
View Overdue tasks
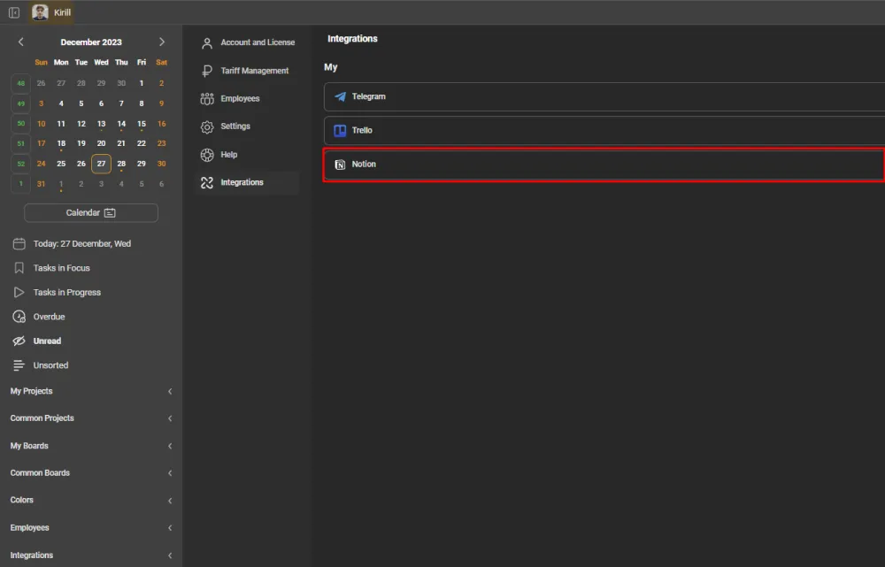point(49,317)
